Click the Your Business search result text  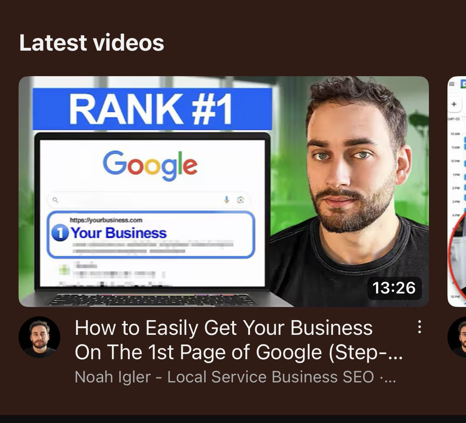(x=119, y=233)
